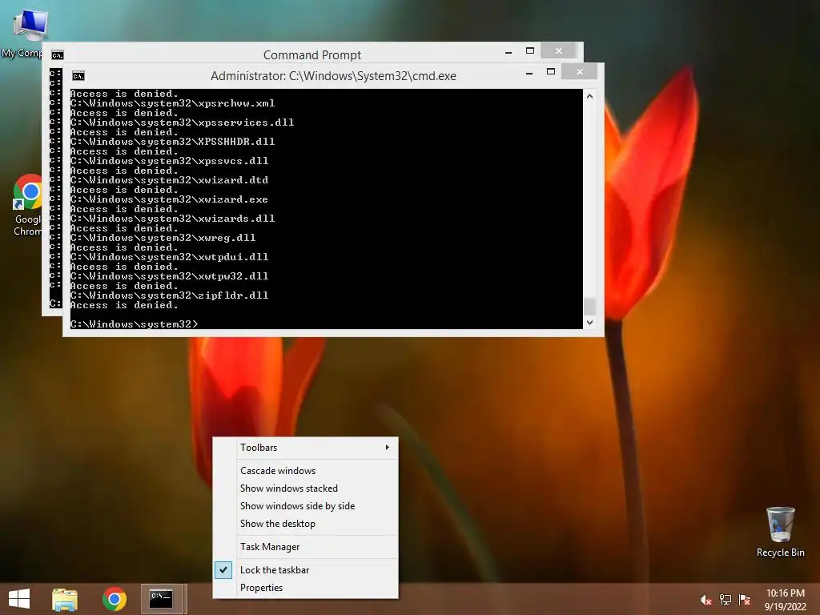Screen dimensions: 820x615
Task: Click scroll up arrow in cmd.exe window
Action: 590,96
